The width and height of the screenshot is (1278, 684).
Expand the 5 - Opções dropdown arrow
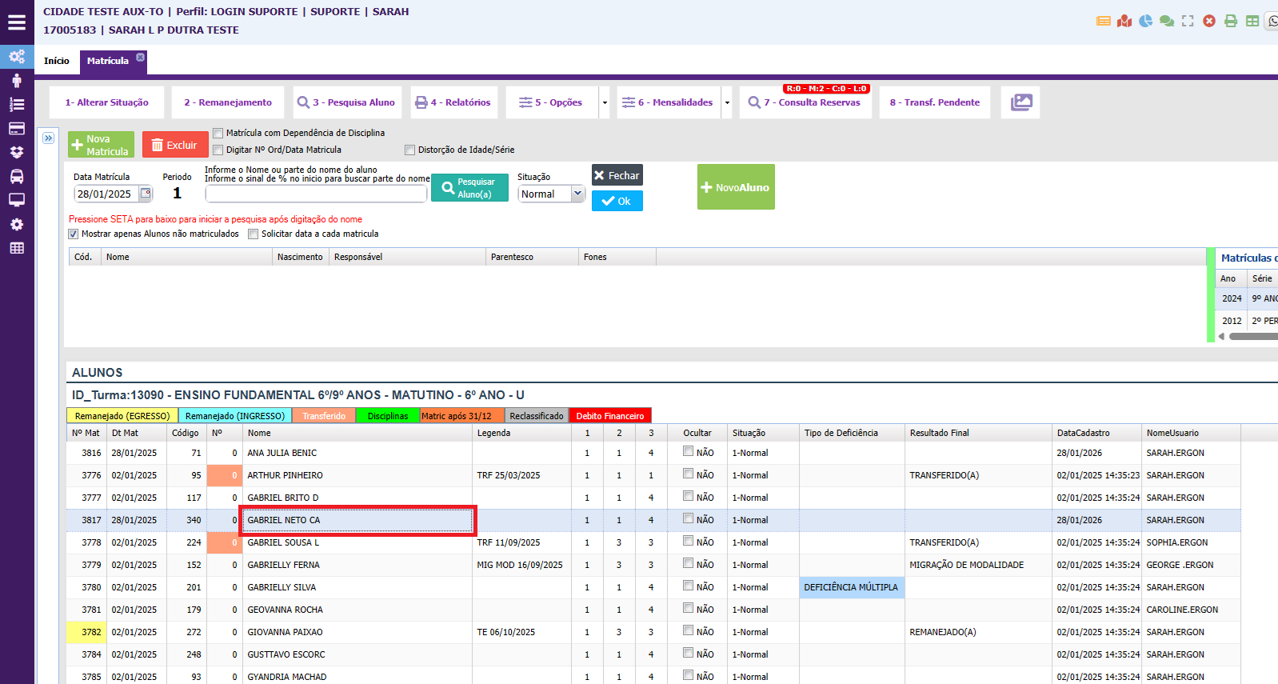[605, 103]
